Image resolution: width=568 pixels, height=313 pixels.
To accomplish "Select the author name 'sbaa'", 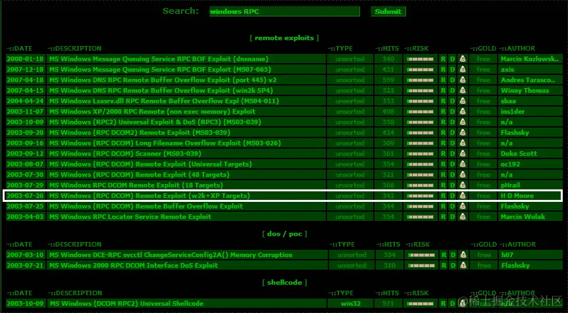I will point(508,101).
